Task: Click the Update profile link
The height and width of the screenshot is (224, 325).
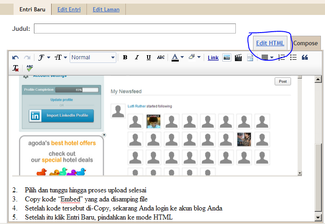Action: point(62,100)
